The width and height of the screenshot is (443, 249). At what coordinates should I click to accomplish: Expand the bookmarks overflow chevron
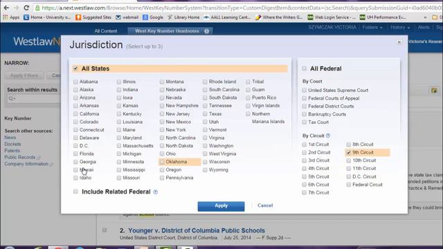point(425,17)
